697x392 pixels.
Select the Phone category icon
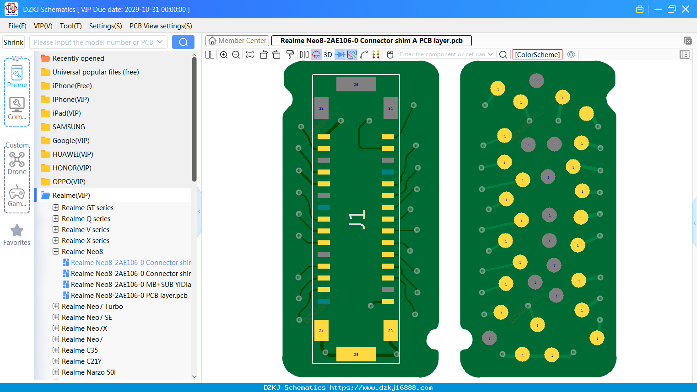(17, 77)
